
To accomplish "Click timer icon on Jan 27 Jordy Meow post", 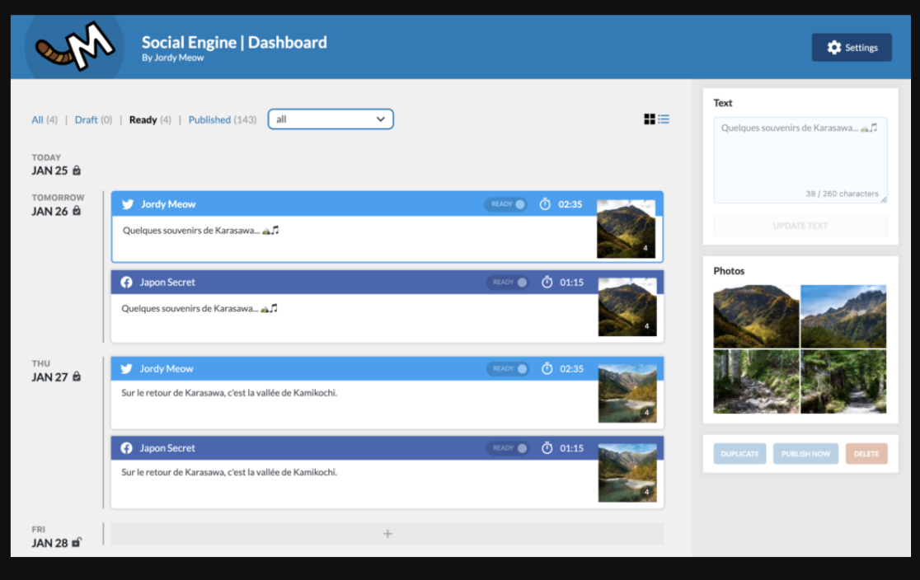I will [x=547, y=368].
